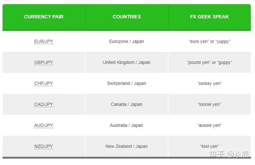Screen dimensions: 255x165
Task: Open the NZD/JPY currency pair link
Action: pos(44,146)
